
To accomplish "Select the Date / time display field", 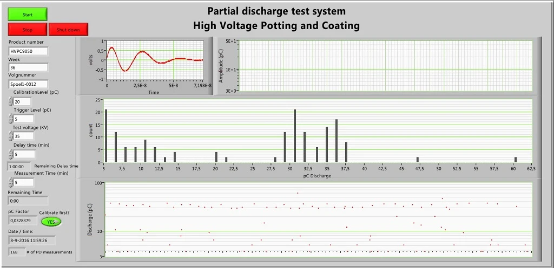I will coord(31,240).
